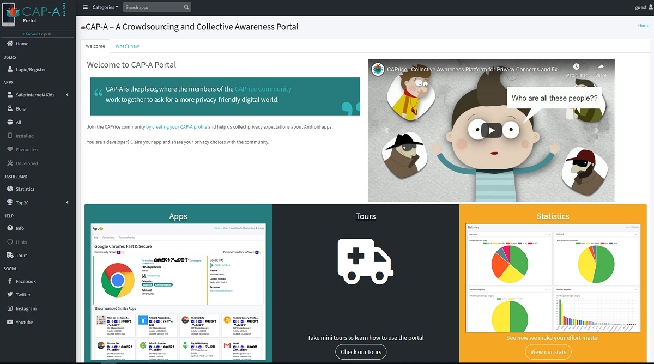This screenshot has height=364, width=654.
Task: Click the Facebook icon under Social
Action: pyautogui.click(x=10, y=281)
